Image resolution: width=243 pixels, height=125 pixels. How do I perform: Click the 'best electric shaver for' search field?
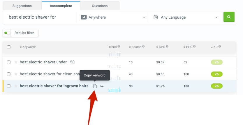[40, 17]
